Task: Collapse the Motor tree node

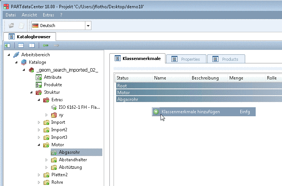Action: 39,145
